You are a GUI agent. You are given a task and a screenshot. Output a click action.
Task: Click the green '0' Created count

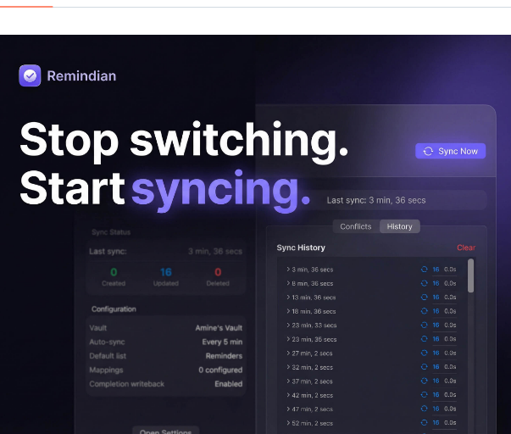pos(114,272)
